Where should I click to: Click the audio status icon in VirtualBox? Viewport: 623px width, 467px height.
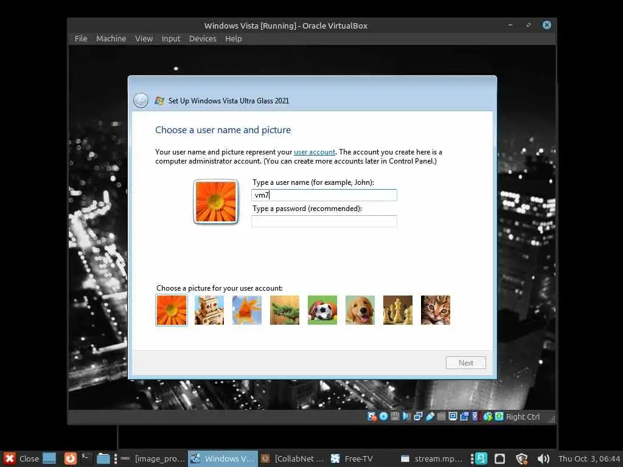(x=406, y=417)
